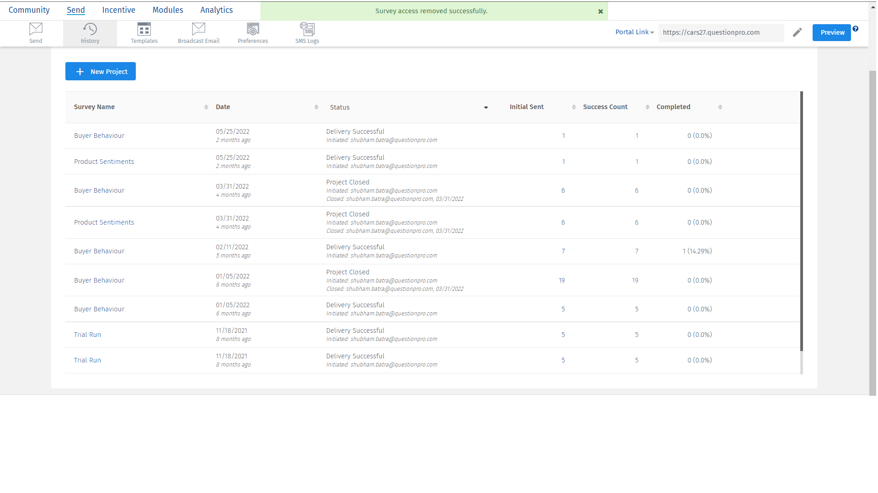Open the Product Sentiments survey from 05/25/2022
The width and height of the screenshot is (878, 493).
click(x=104, y=162)
